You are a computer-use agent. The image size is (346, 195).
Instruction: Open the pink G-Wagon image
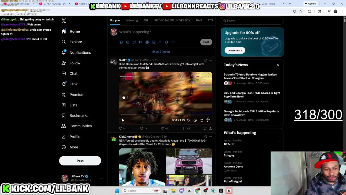pos(189,161)
